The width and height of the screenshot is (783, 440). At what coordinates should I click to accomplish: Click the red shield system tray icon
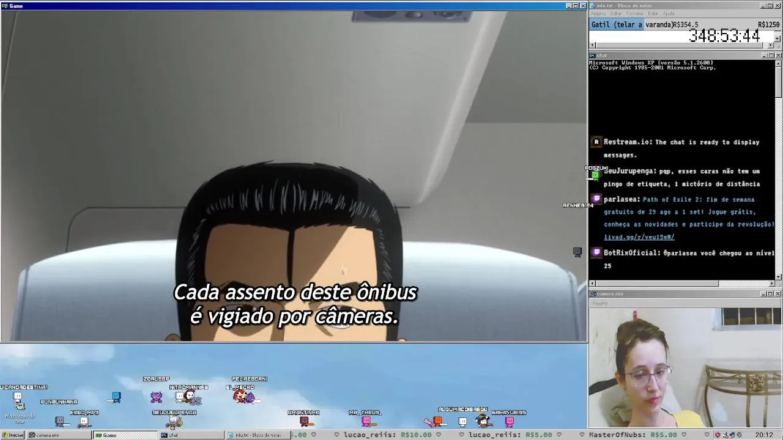[718, 435]
